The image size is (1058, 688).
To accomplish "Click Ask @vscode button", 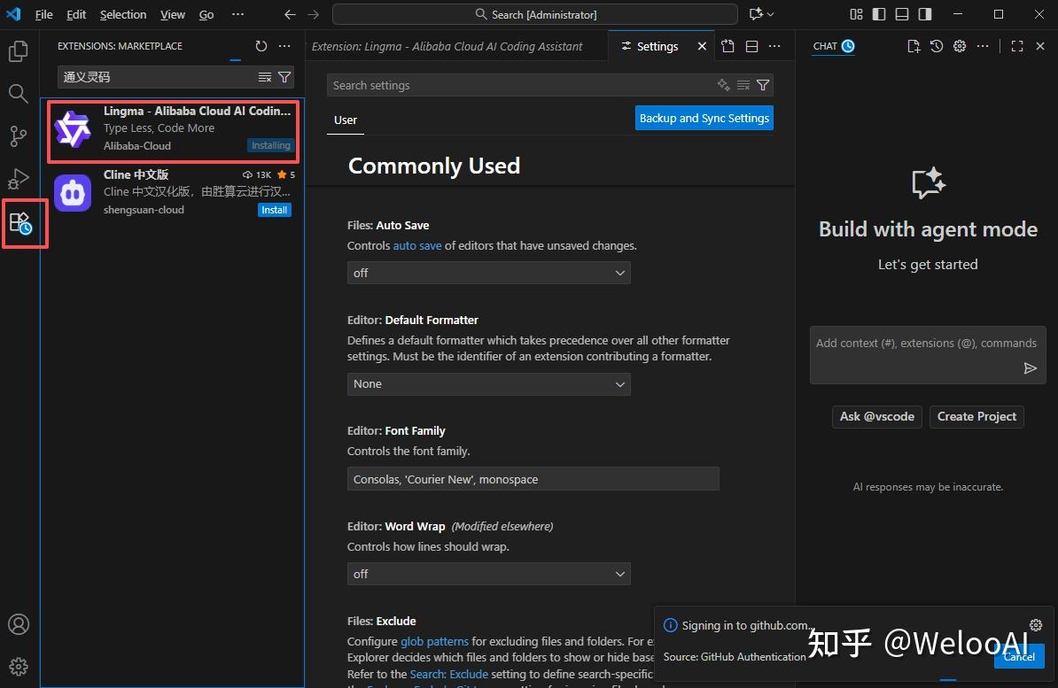I will (x=876, y=416).
